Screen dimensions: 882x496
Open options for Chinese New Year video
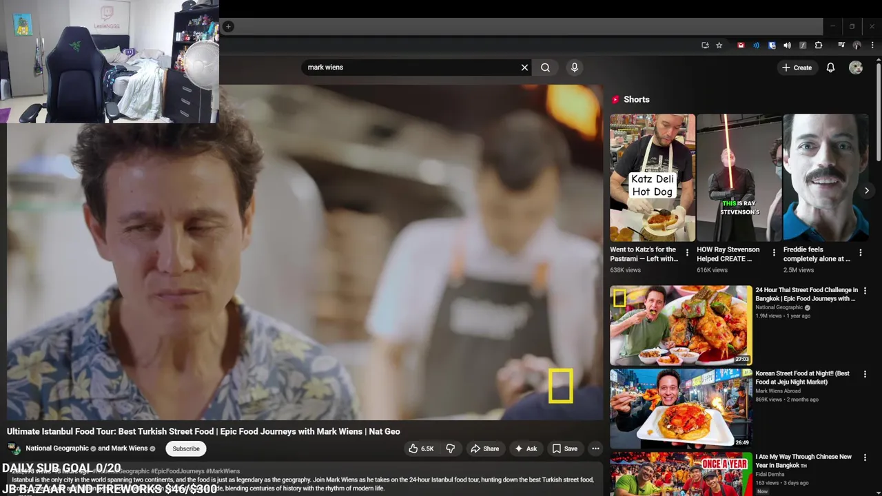[x=865, y=457]
